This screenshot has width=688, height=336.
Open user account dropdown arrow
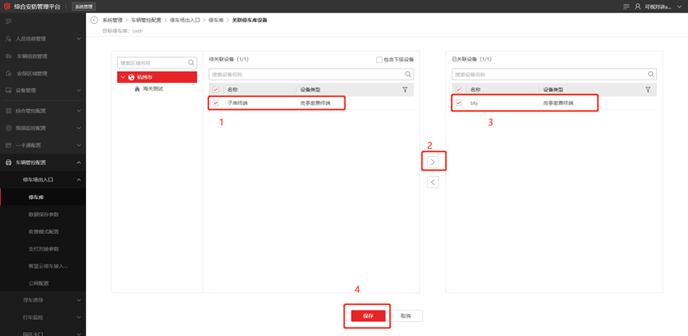pos(680,6)
